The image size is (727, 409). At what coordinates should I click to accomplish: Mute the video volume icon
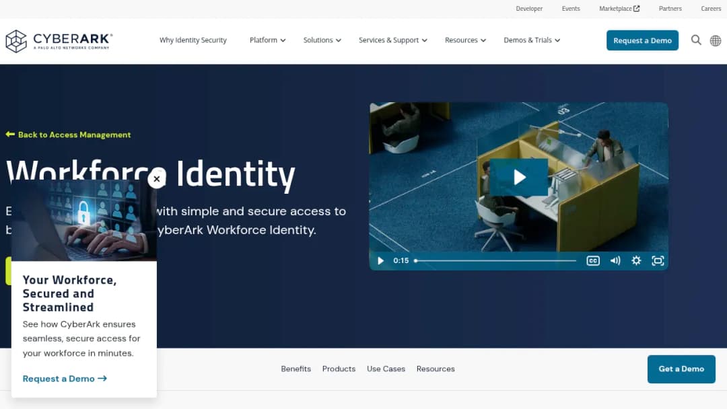615,261
